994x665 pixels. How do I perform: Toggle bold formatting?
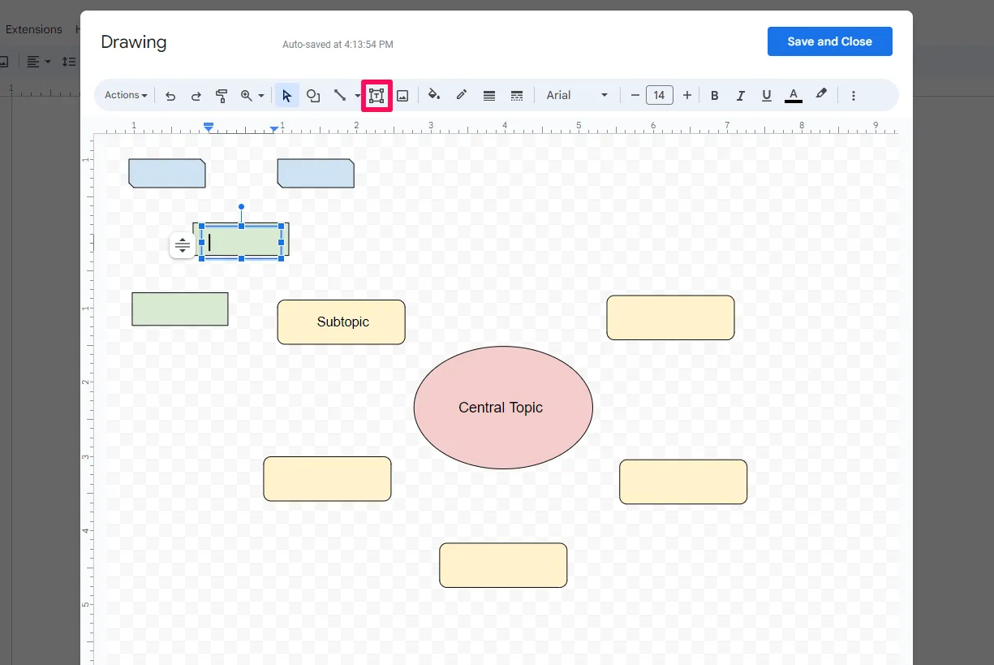(x=714, y=95)
